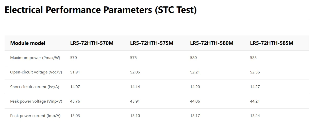315x134 pixels.
Task: Click the 14.20 short circuit current value
Action: pos(195,87)
